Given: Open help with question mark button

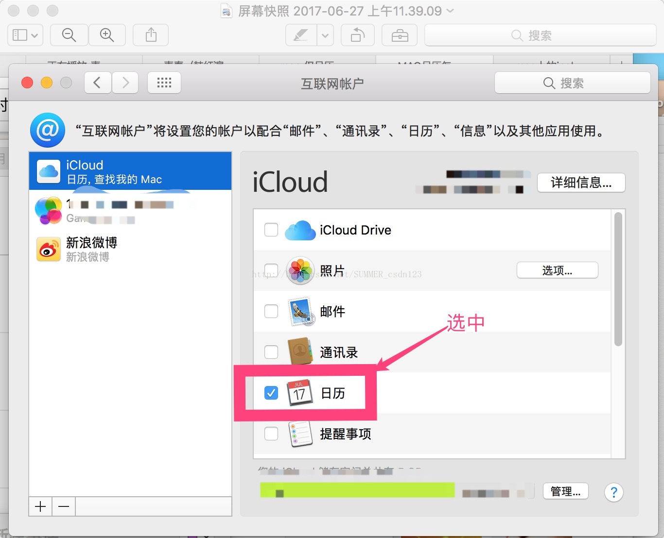Looking at the screenshot, I should 614,492.
